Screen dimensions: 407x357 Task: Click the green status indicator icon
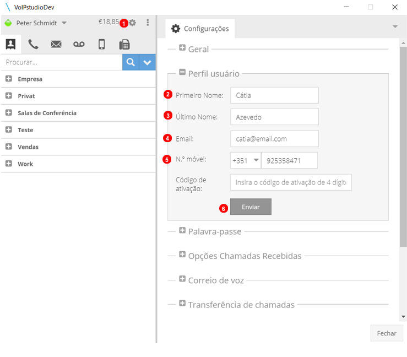click(8, 23)
